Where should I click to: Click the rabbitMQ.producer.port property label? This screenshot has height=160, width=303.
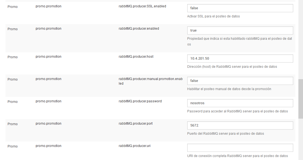click(136, 124)
